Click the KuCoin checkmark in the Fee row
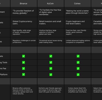The height and width of the screenshot is (100, 102). [x=51, y=69]
